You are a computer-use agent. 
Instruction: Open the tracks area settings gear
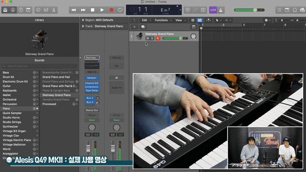tap(267, 20)
